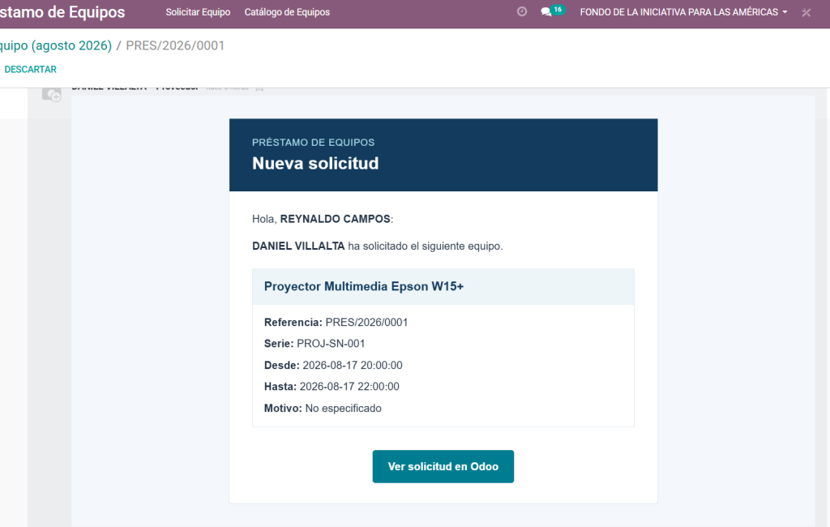Click the Referencia PRES/2026/0001 line

coord(336,323)
